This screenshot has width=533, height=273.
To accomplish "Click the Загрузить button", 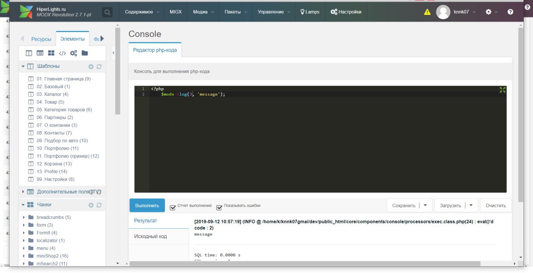I will coord(451,205).
